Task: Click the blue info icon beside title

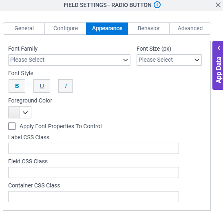Action: tap(157, 5)
